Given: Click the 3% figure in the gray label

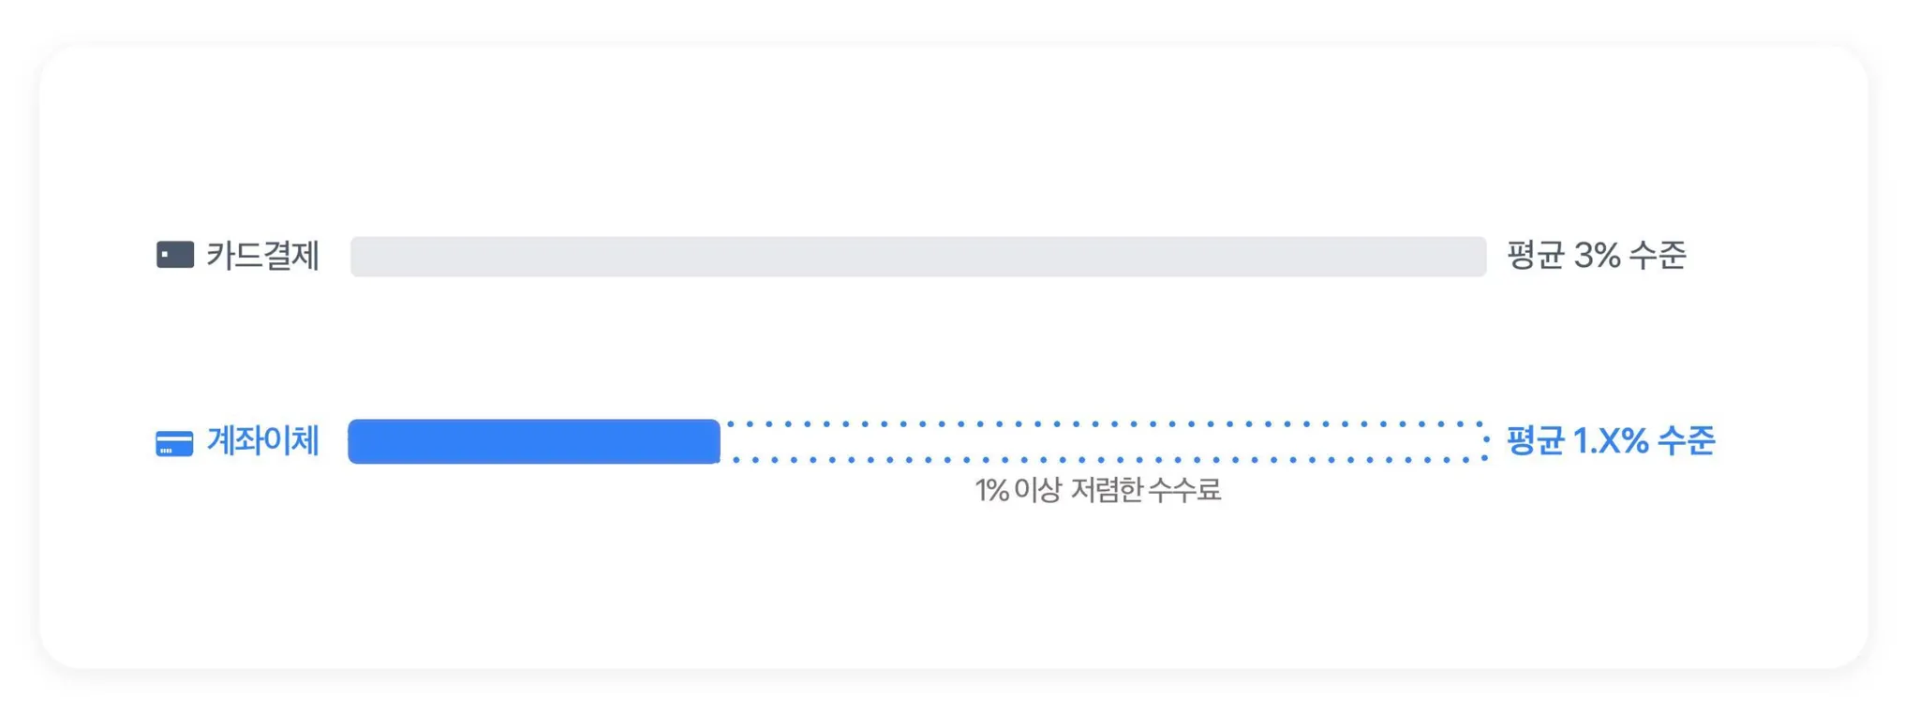Looking at the screenshot, I should 1597,255.
